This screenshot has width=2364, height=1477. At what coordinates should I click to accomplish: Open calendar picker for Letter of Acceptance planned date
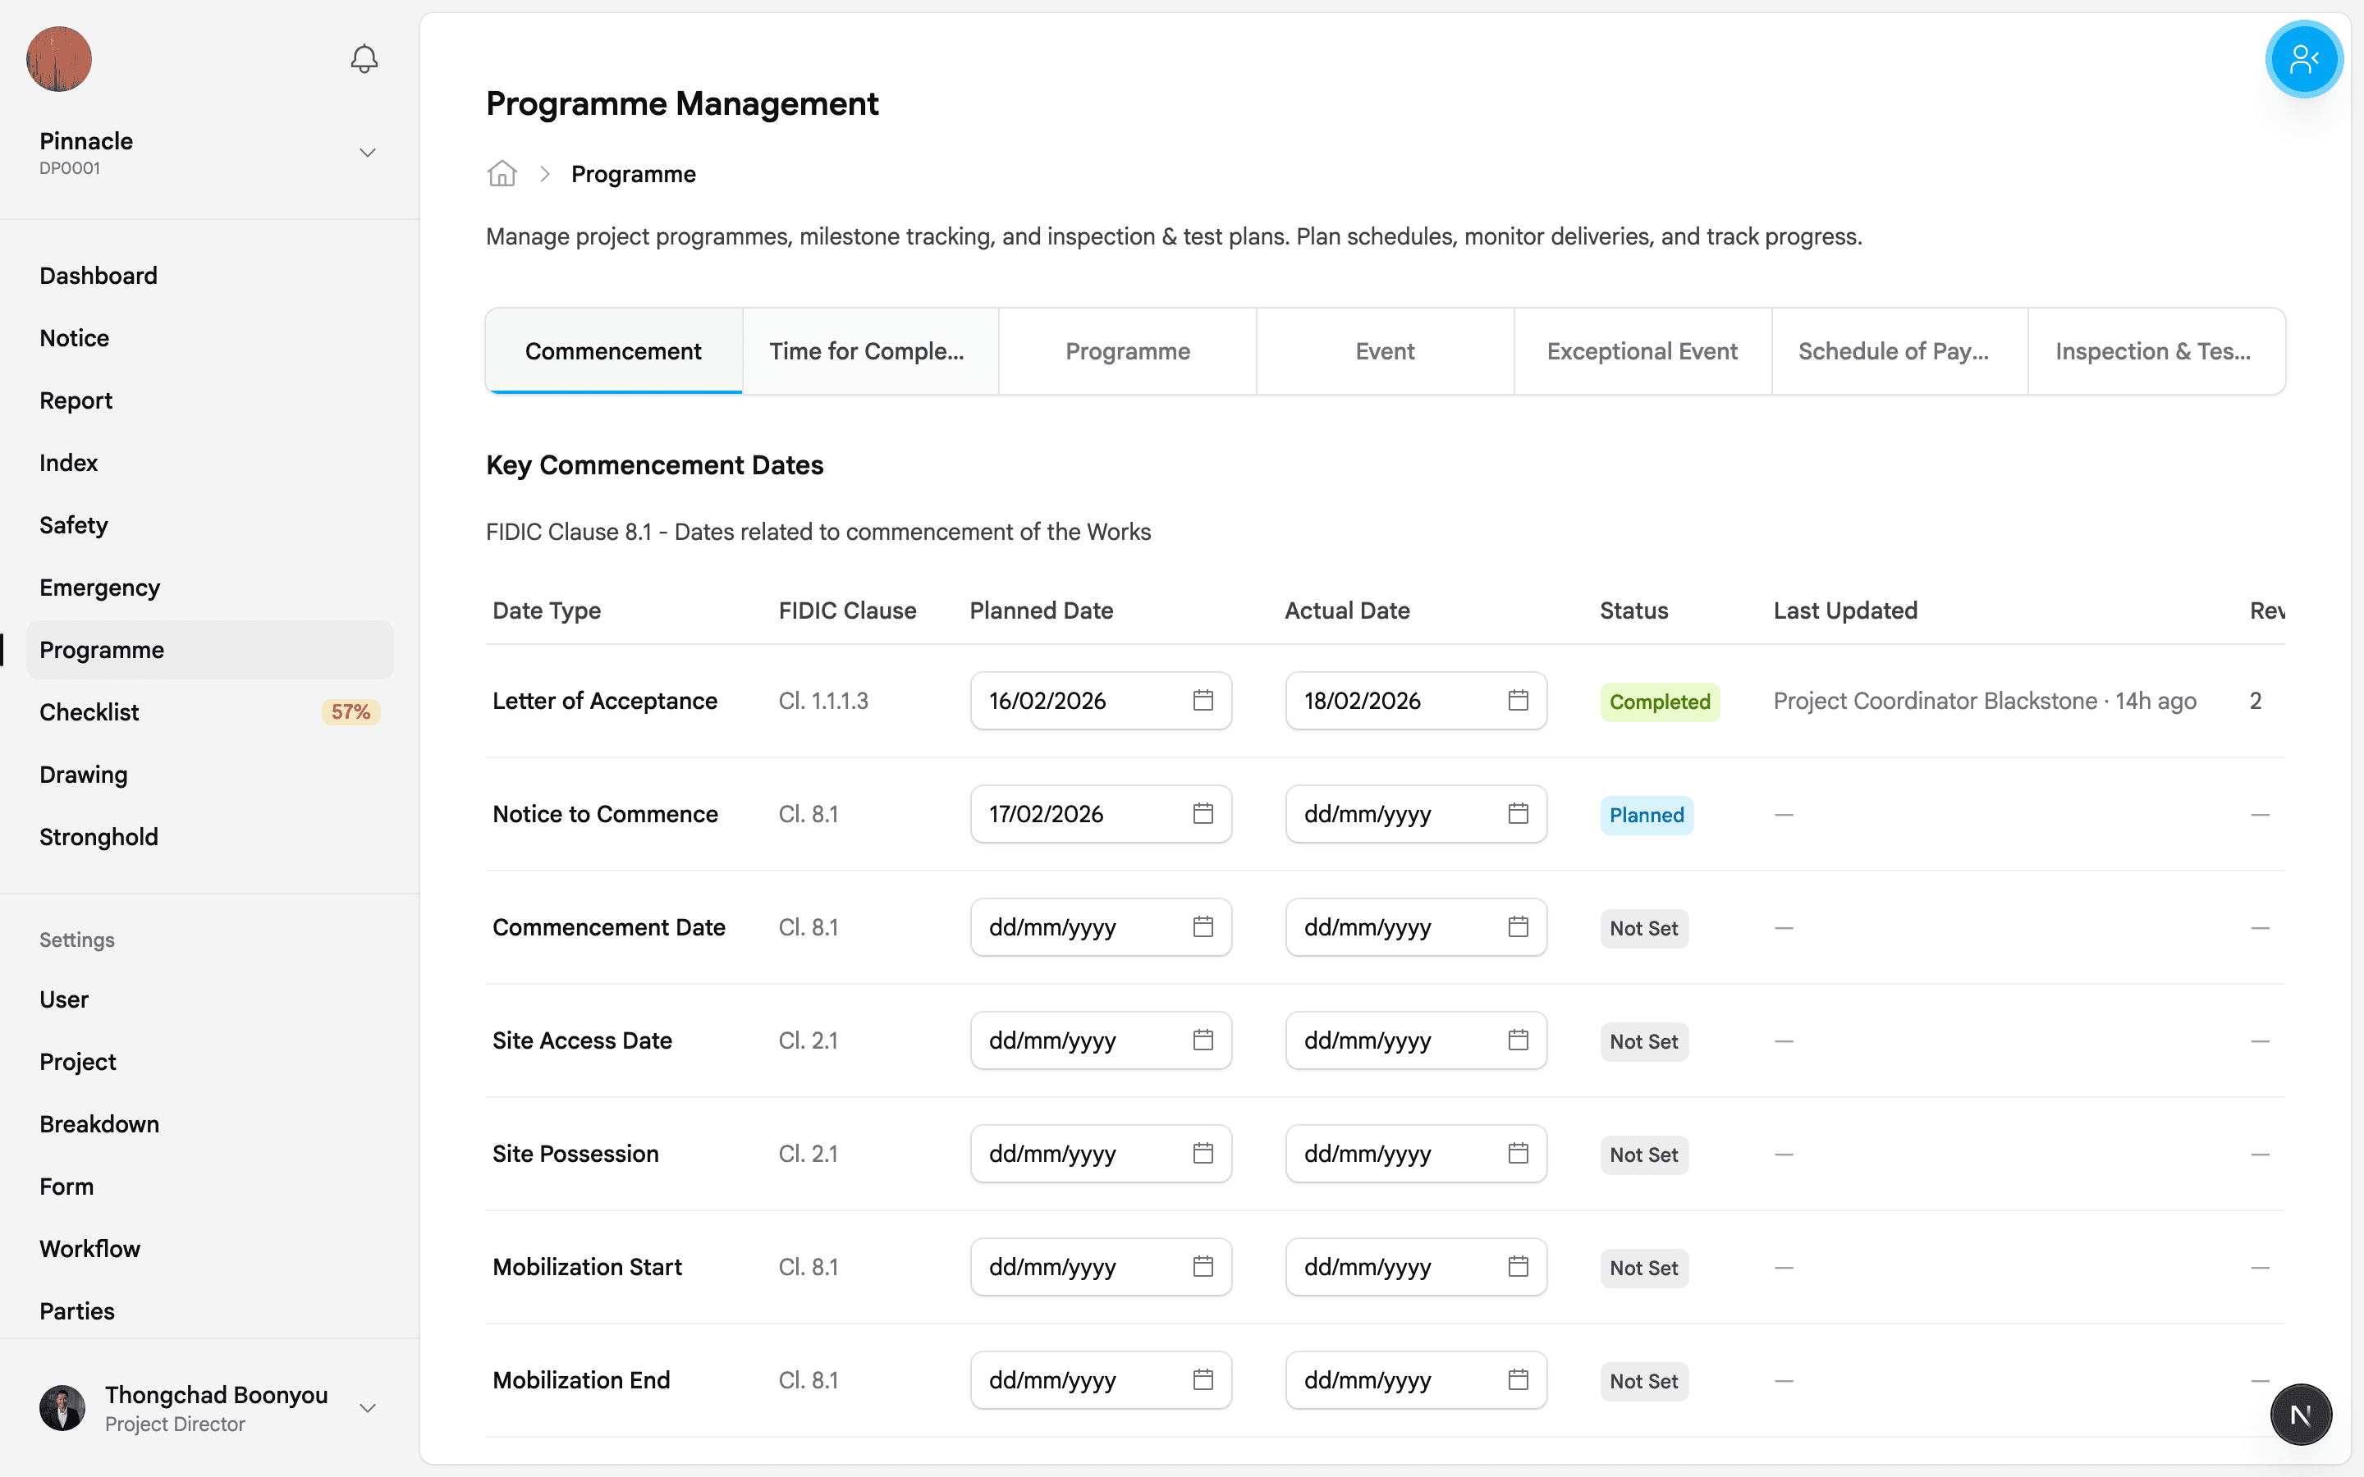click(1203, 699)
